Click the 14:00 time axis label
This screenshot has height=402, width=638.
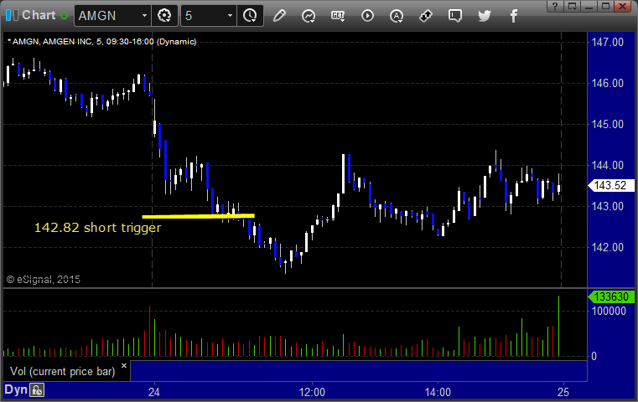[438, 392]
